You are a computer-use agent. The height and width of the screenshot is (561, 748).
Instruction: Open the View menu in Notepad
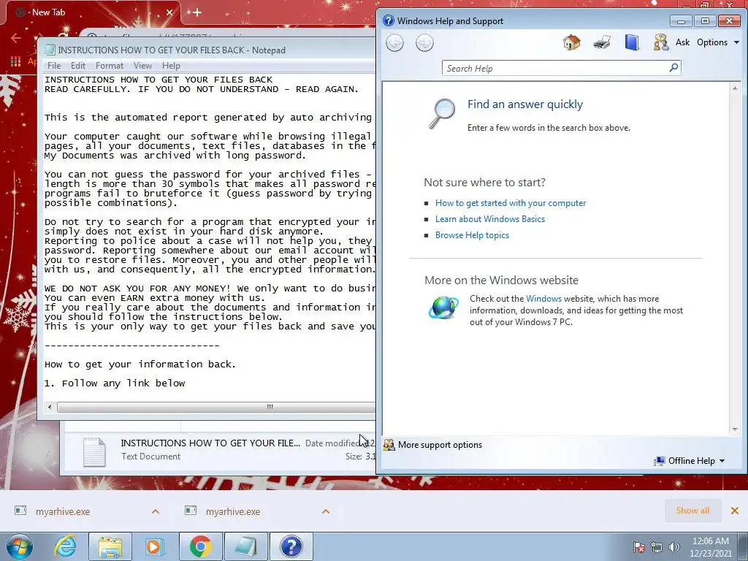[142, 65]
